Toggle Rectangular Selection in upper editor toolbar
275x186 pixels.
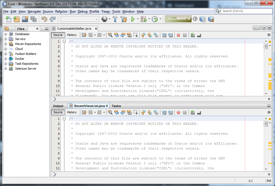pyautogui.click(x=136, y=35)
